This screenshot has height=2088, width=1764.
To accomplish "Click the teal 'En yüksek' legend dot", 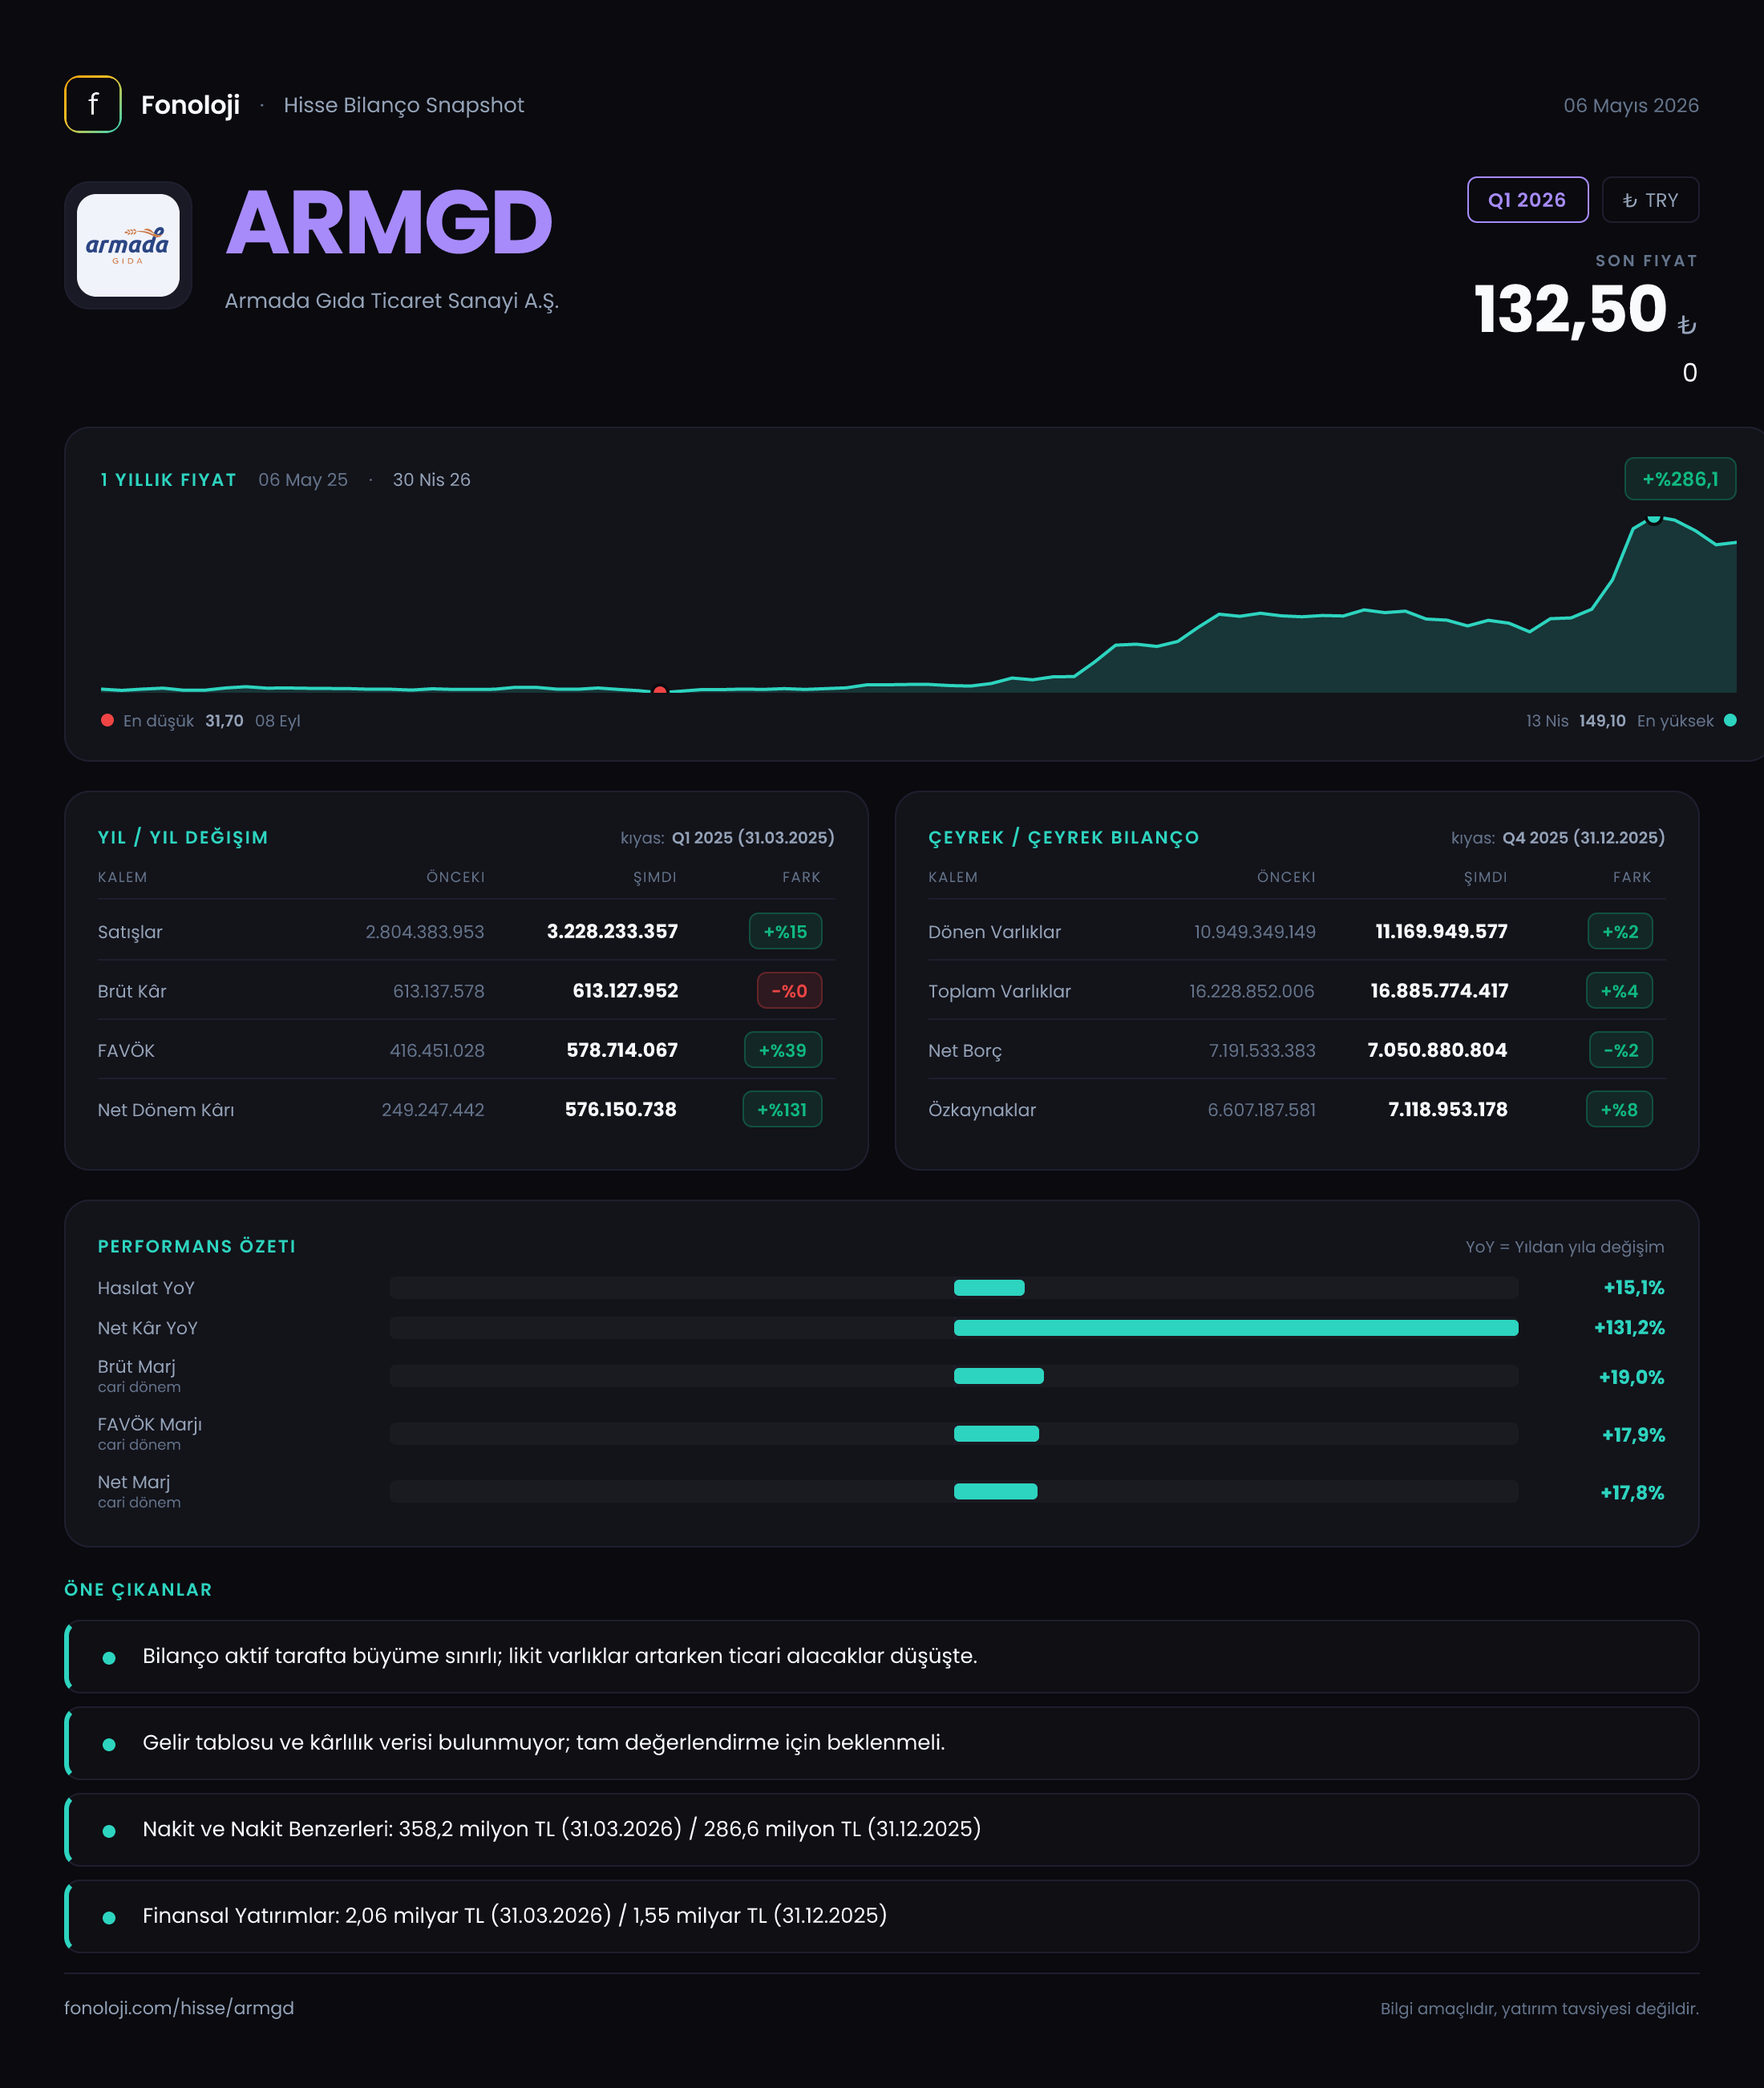I will [1730, 720].
